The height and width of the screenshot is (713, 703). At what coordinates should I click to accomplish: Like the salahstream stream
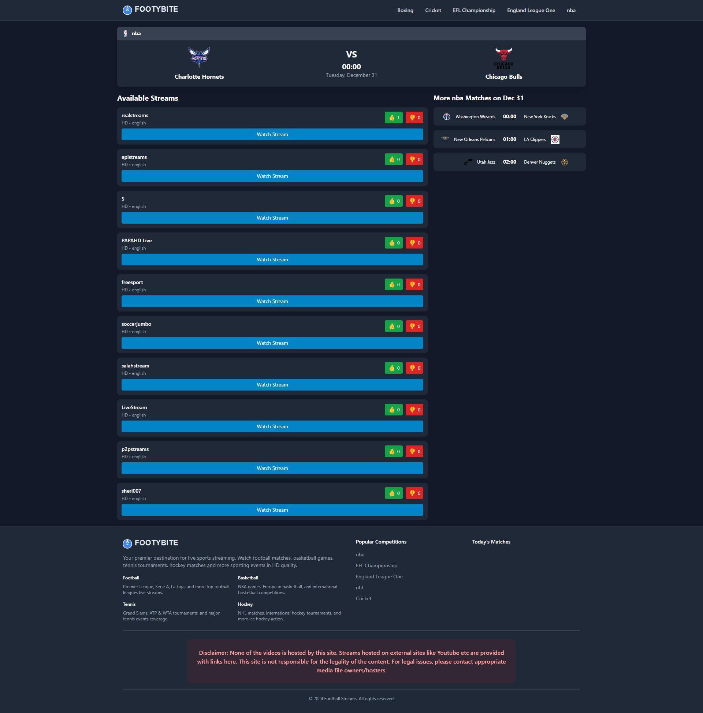pos(394,368)
